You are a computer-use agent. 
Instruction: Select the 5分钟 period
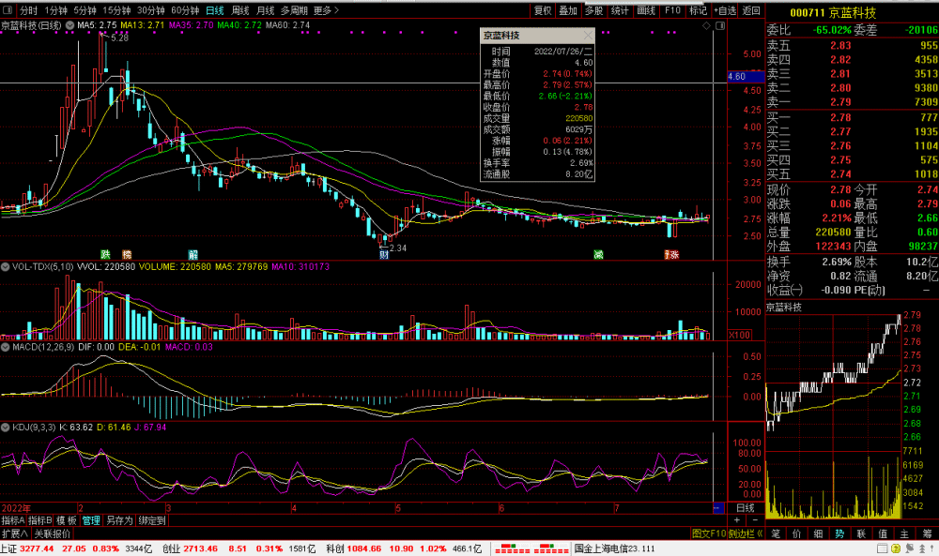pyautogui.click(x=85, y=10)
